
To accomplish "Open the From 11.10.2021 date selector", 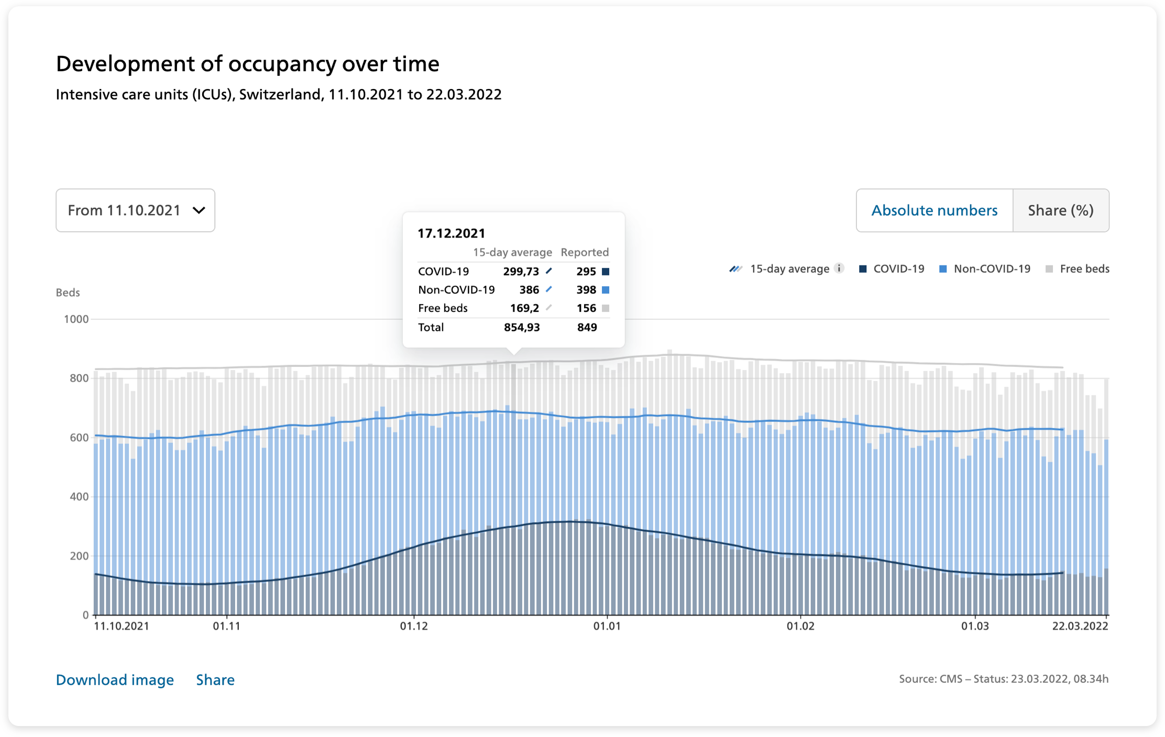I will pos(136,210).
